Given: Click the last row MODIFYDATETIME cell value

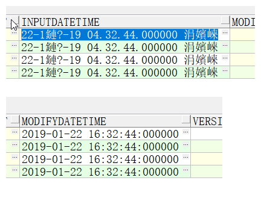Looking at the screenshot, I should coord(100,172).
